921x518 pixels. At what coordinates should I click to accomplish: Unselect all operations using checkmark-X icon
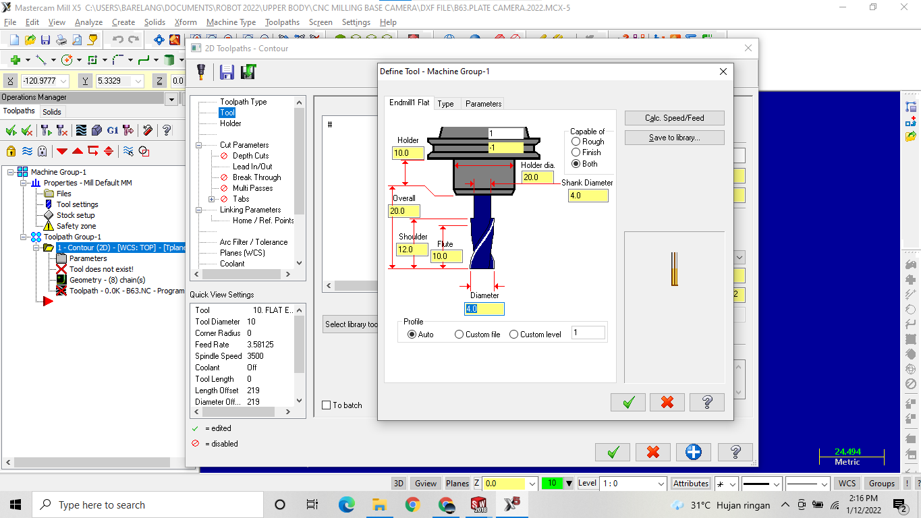point(26,131)
